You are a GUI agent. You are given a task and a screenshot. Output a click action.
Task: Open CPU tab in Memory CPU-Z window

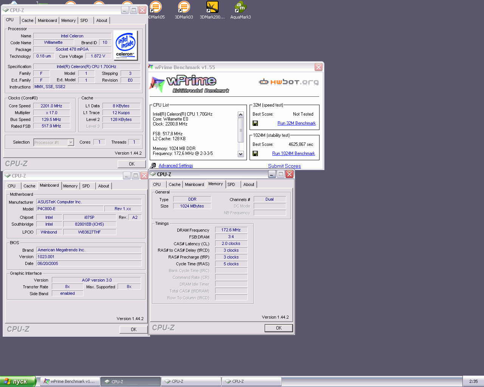(x=157, y=184)
